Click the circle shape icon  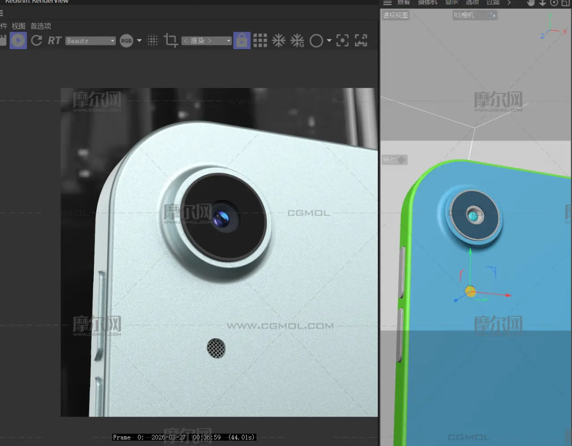point(316,41)
